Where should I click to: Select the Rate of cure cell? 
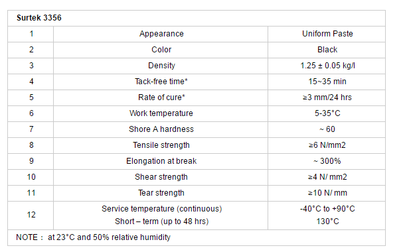click(x=161, y=97)
